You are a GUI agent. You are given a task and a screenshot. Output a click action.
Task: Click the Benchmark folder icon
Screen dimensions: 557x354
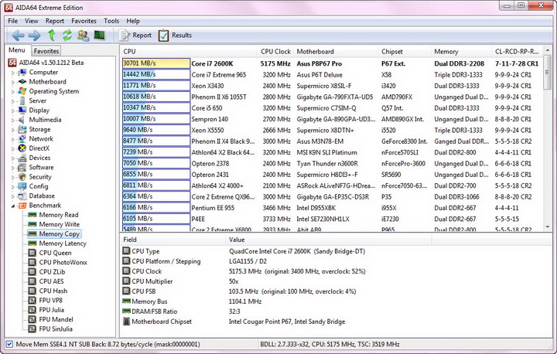tap(22, 206)
